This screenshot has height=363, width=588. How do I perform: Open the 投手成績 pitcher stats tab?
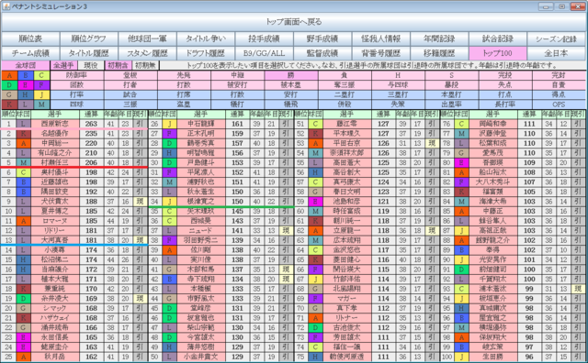coord(264,38)
